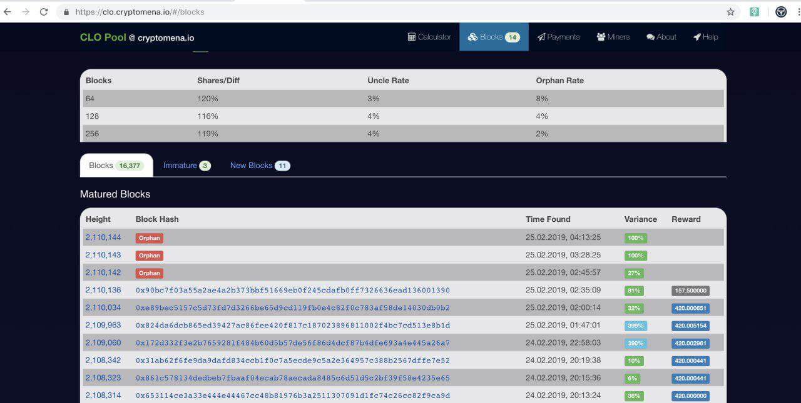Bookmark this page with star icon
Screen dimensions: 801x403
[x=730, y=12]
